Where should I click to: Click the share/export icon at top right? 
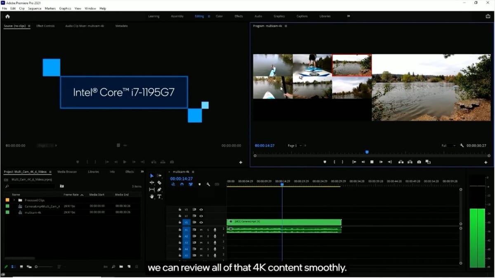coord(488,16)
